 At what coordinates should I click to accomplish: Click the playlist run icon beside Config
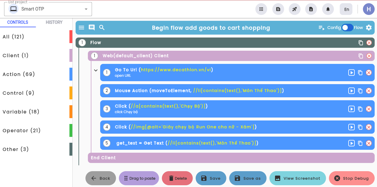coord(322,28)
